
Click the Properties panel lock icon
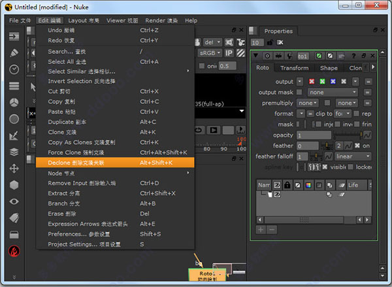270,42
